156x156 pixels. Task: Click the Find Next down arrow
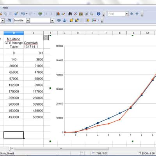pos(131,14)
